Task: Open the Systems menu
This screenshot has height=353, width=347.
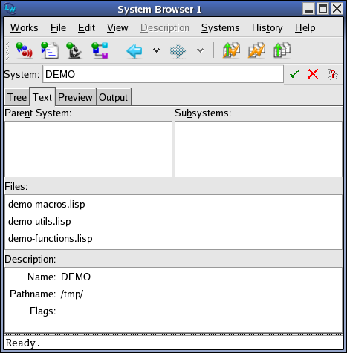Action: 220,27
